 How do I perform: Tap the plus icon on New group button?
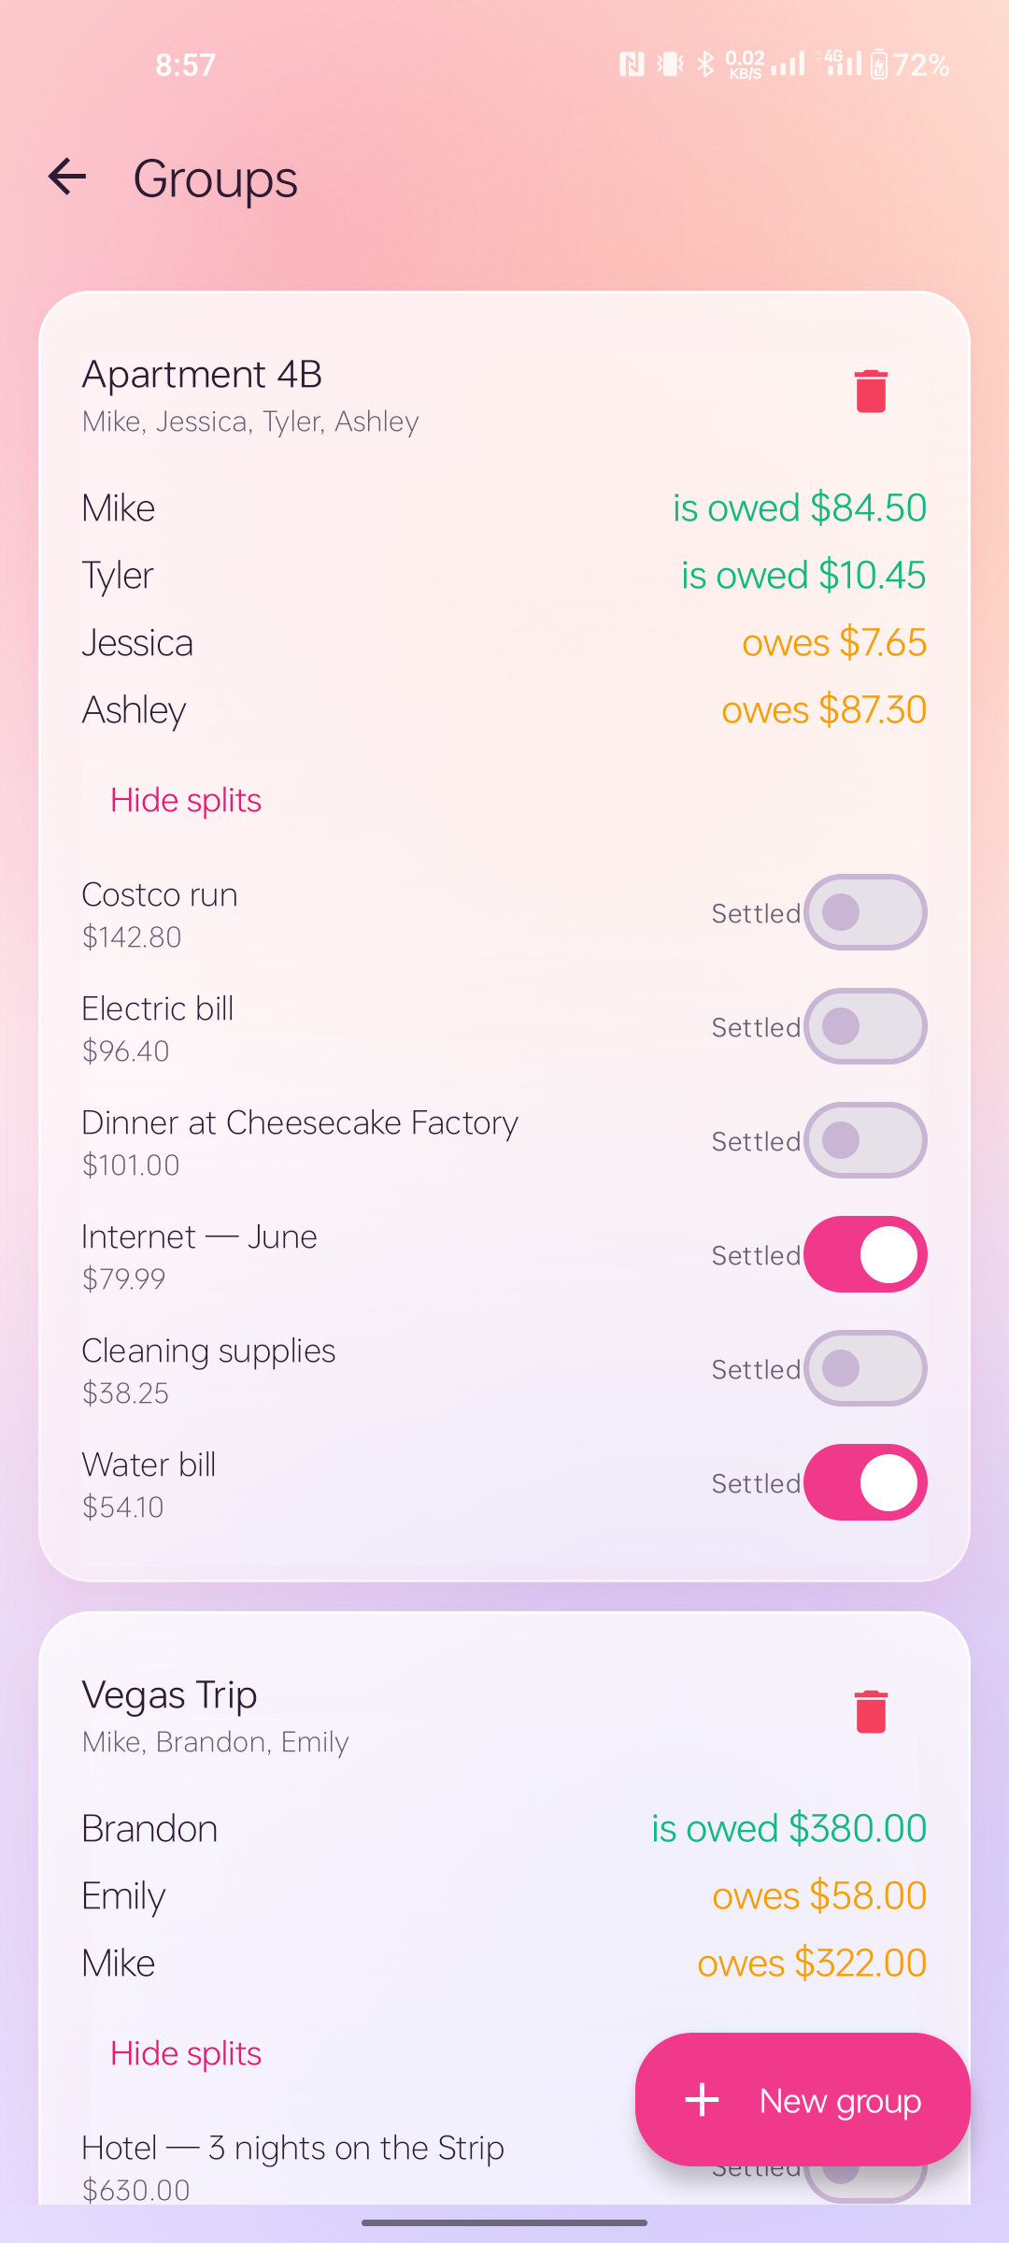click(703, 2100)
